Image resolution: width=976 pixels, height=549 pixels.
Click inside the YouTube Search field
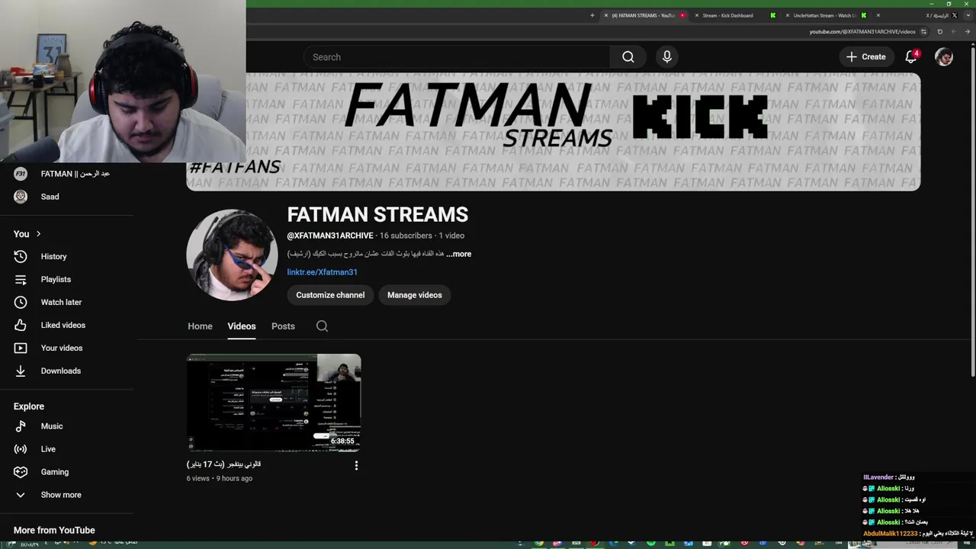[456, 57]
